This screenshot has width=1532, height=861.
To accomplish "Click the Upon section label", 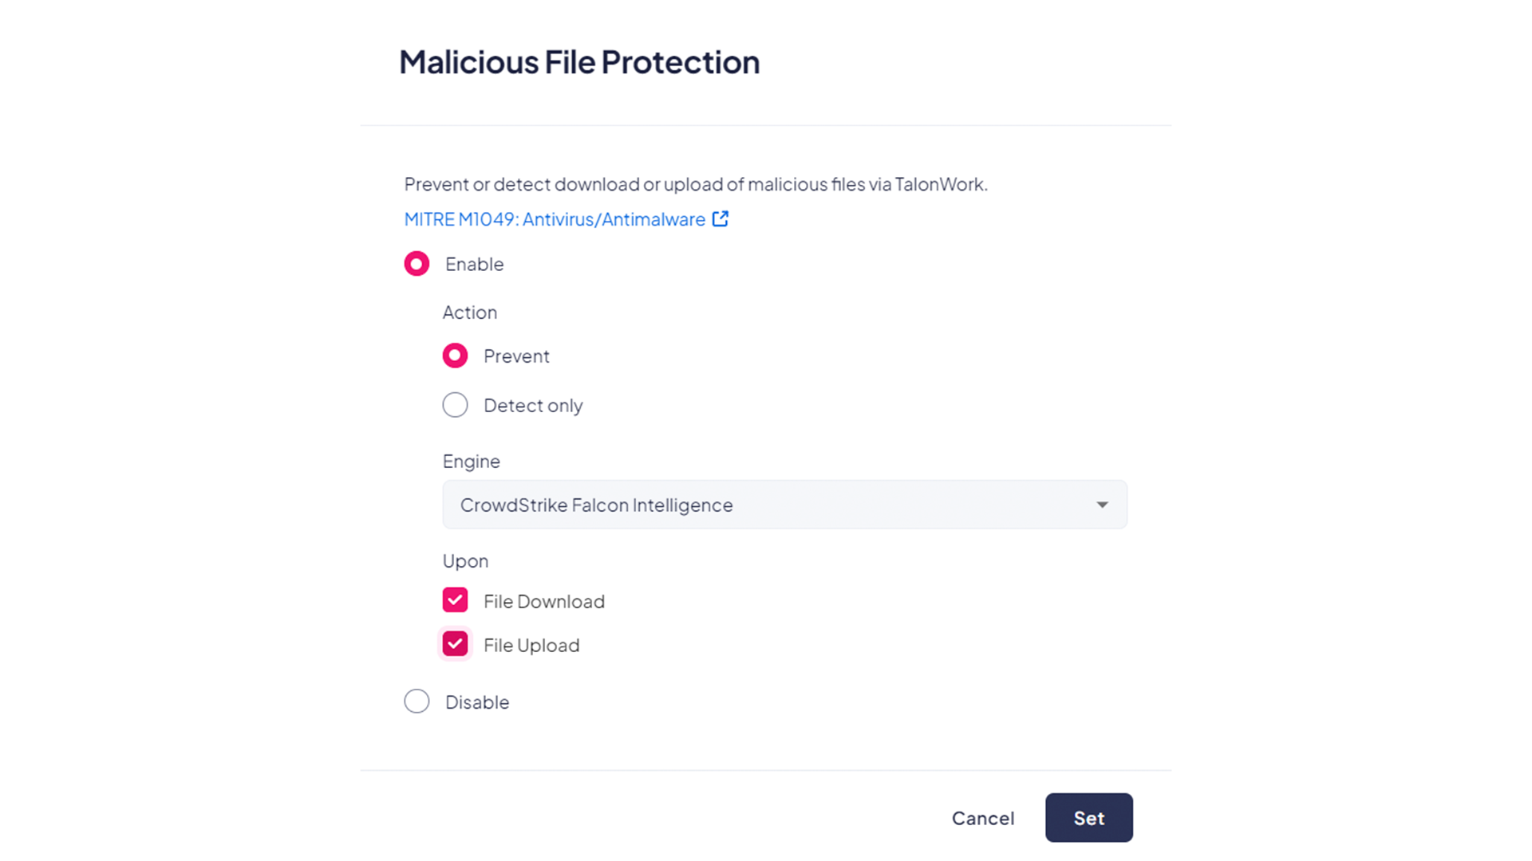I will pyautogui.click(x=465, y=561).
